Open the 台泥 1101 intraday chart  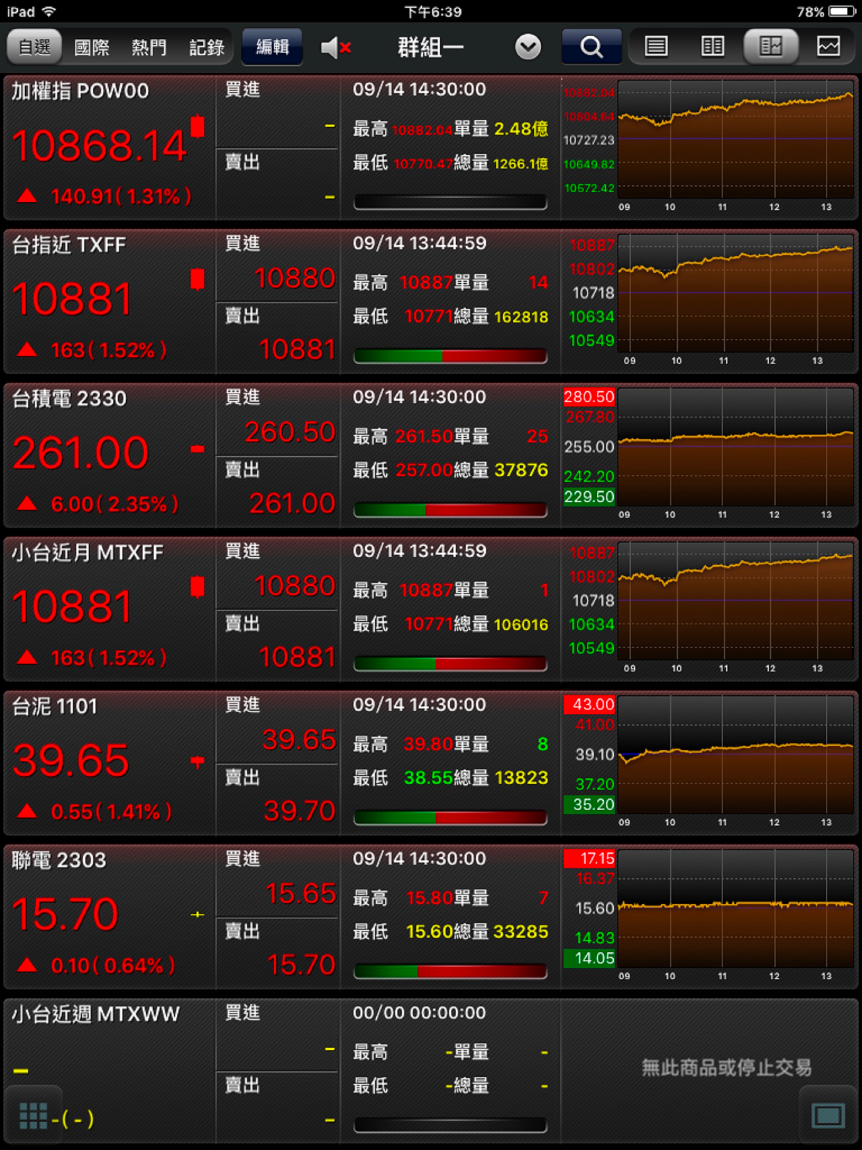click(x=735, y=754)
